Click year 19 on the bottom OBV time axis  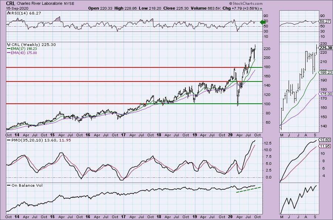pyautogui.click(x=195, y=217)
